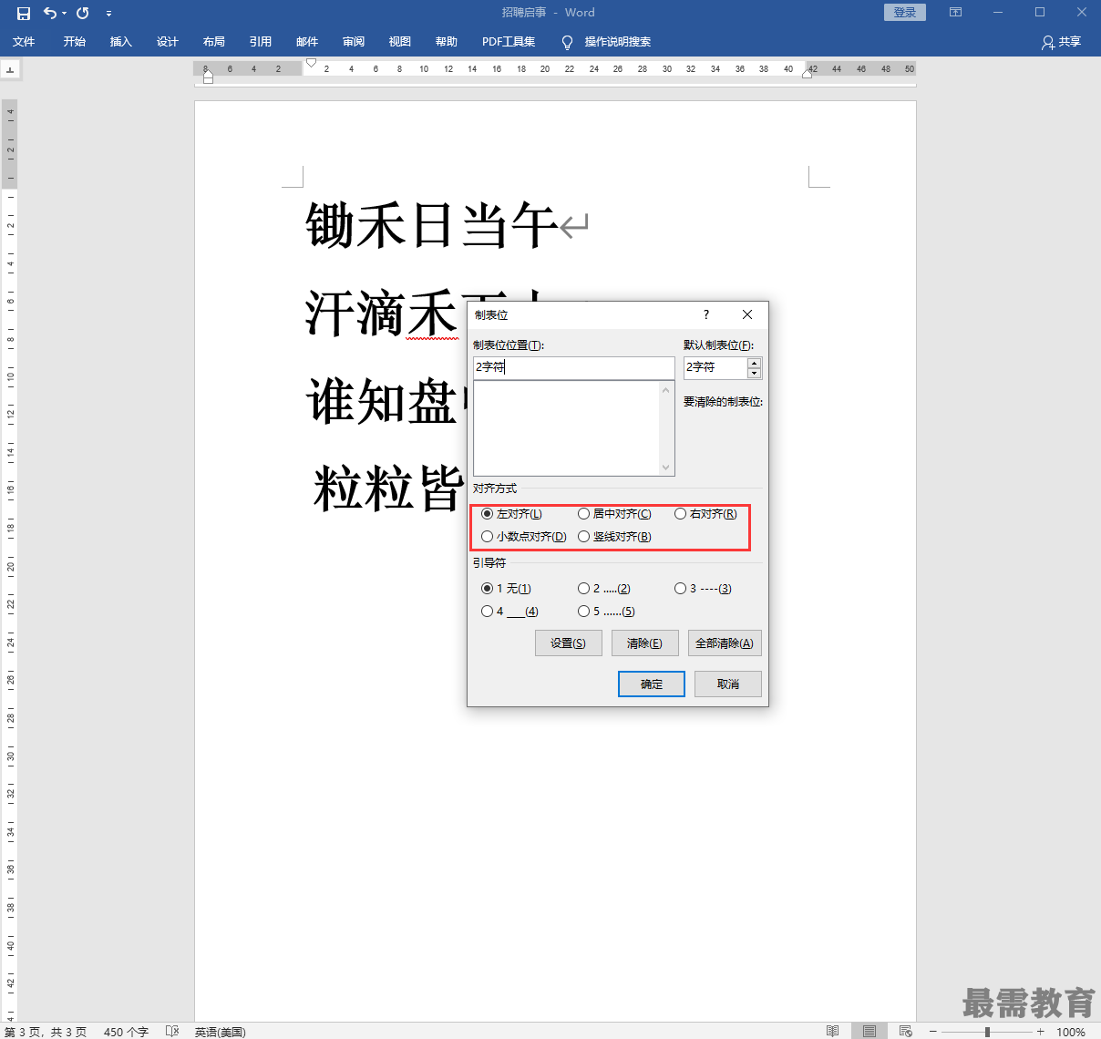Click the 450 个字 word count

click(x=126, y=1032)
